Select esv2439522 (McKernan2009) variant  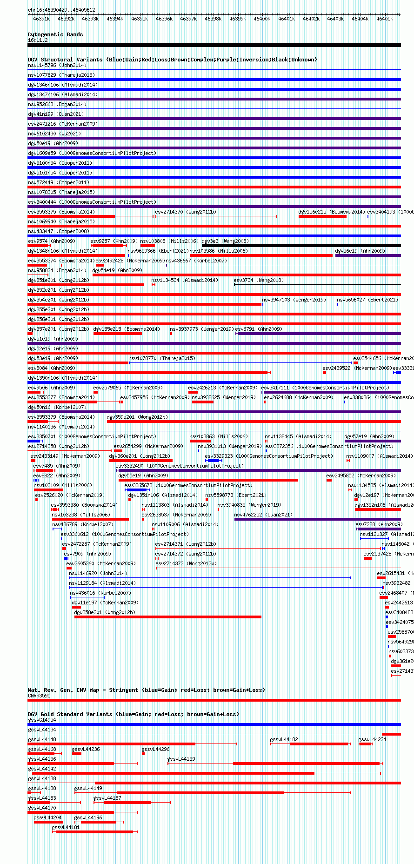357,368
